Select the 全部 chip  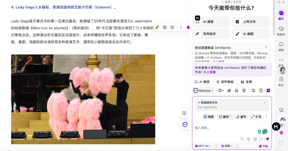(x=246, y=82)
